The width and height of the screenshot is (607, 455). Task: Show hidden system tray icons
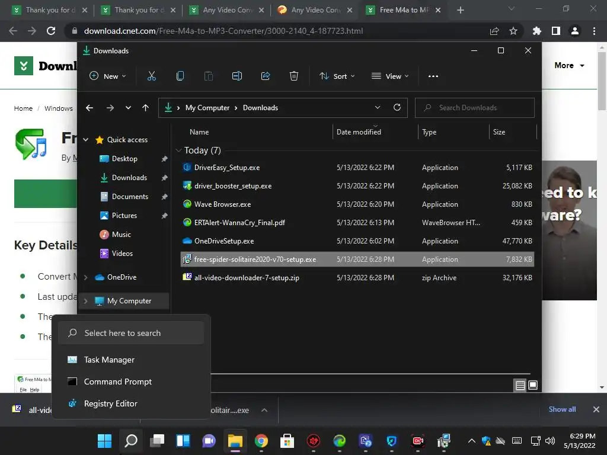471,441
